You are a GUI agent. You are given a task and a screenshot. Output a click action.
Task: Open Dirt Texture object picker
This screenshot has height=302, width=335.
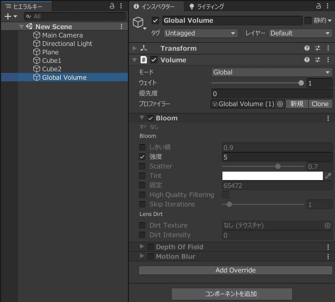click(327, 225)
